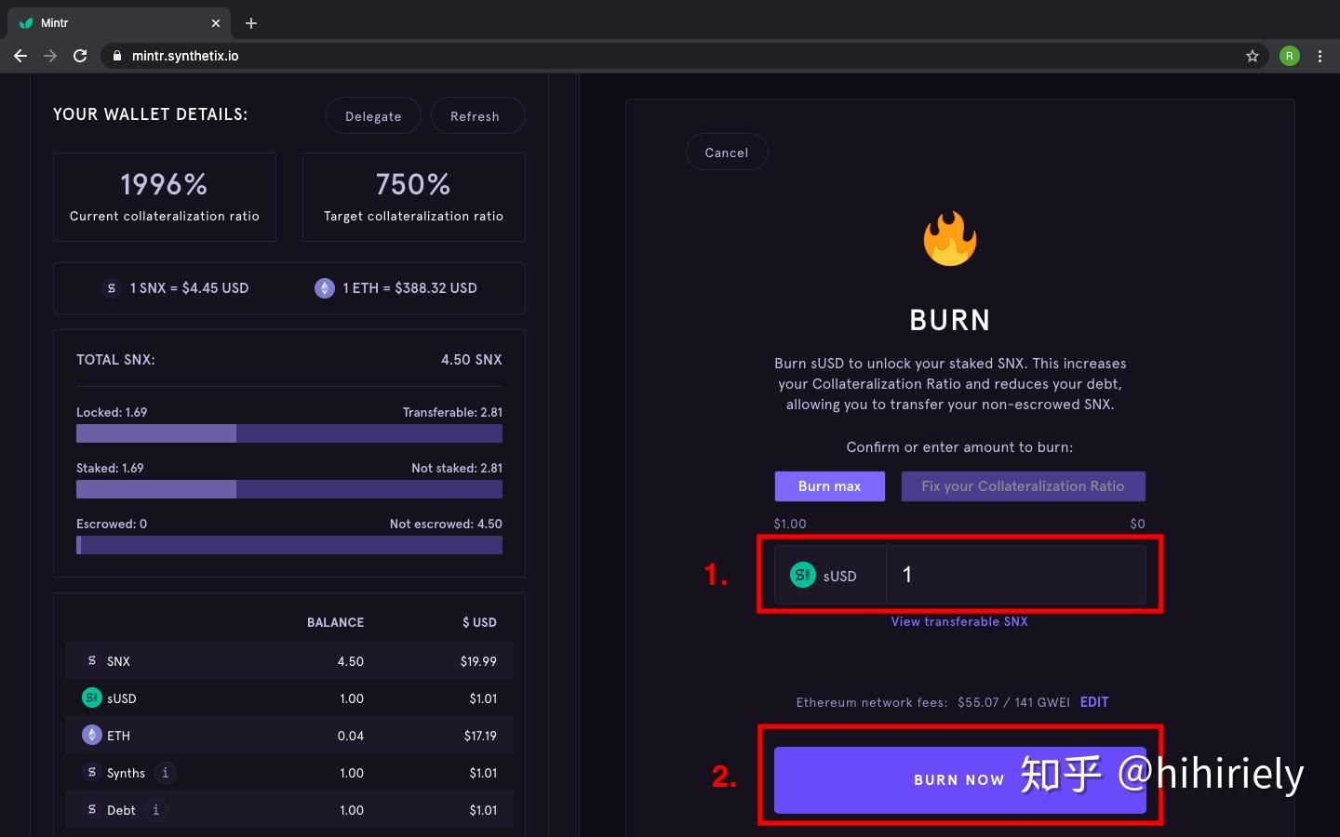
Task: Click the BALANCE column header
Action: coord(336,622)
